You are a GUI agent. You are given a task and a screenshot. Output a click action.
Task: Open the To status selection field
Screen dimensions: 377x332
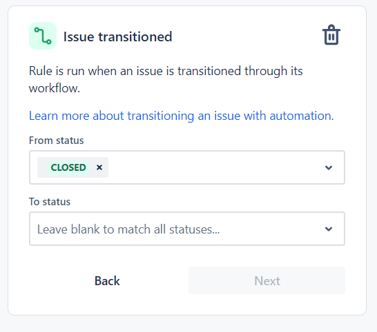point(187,229)
